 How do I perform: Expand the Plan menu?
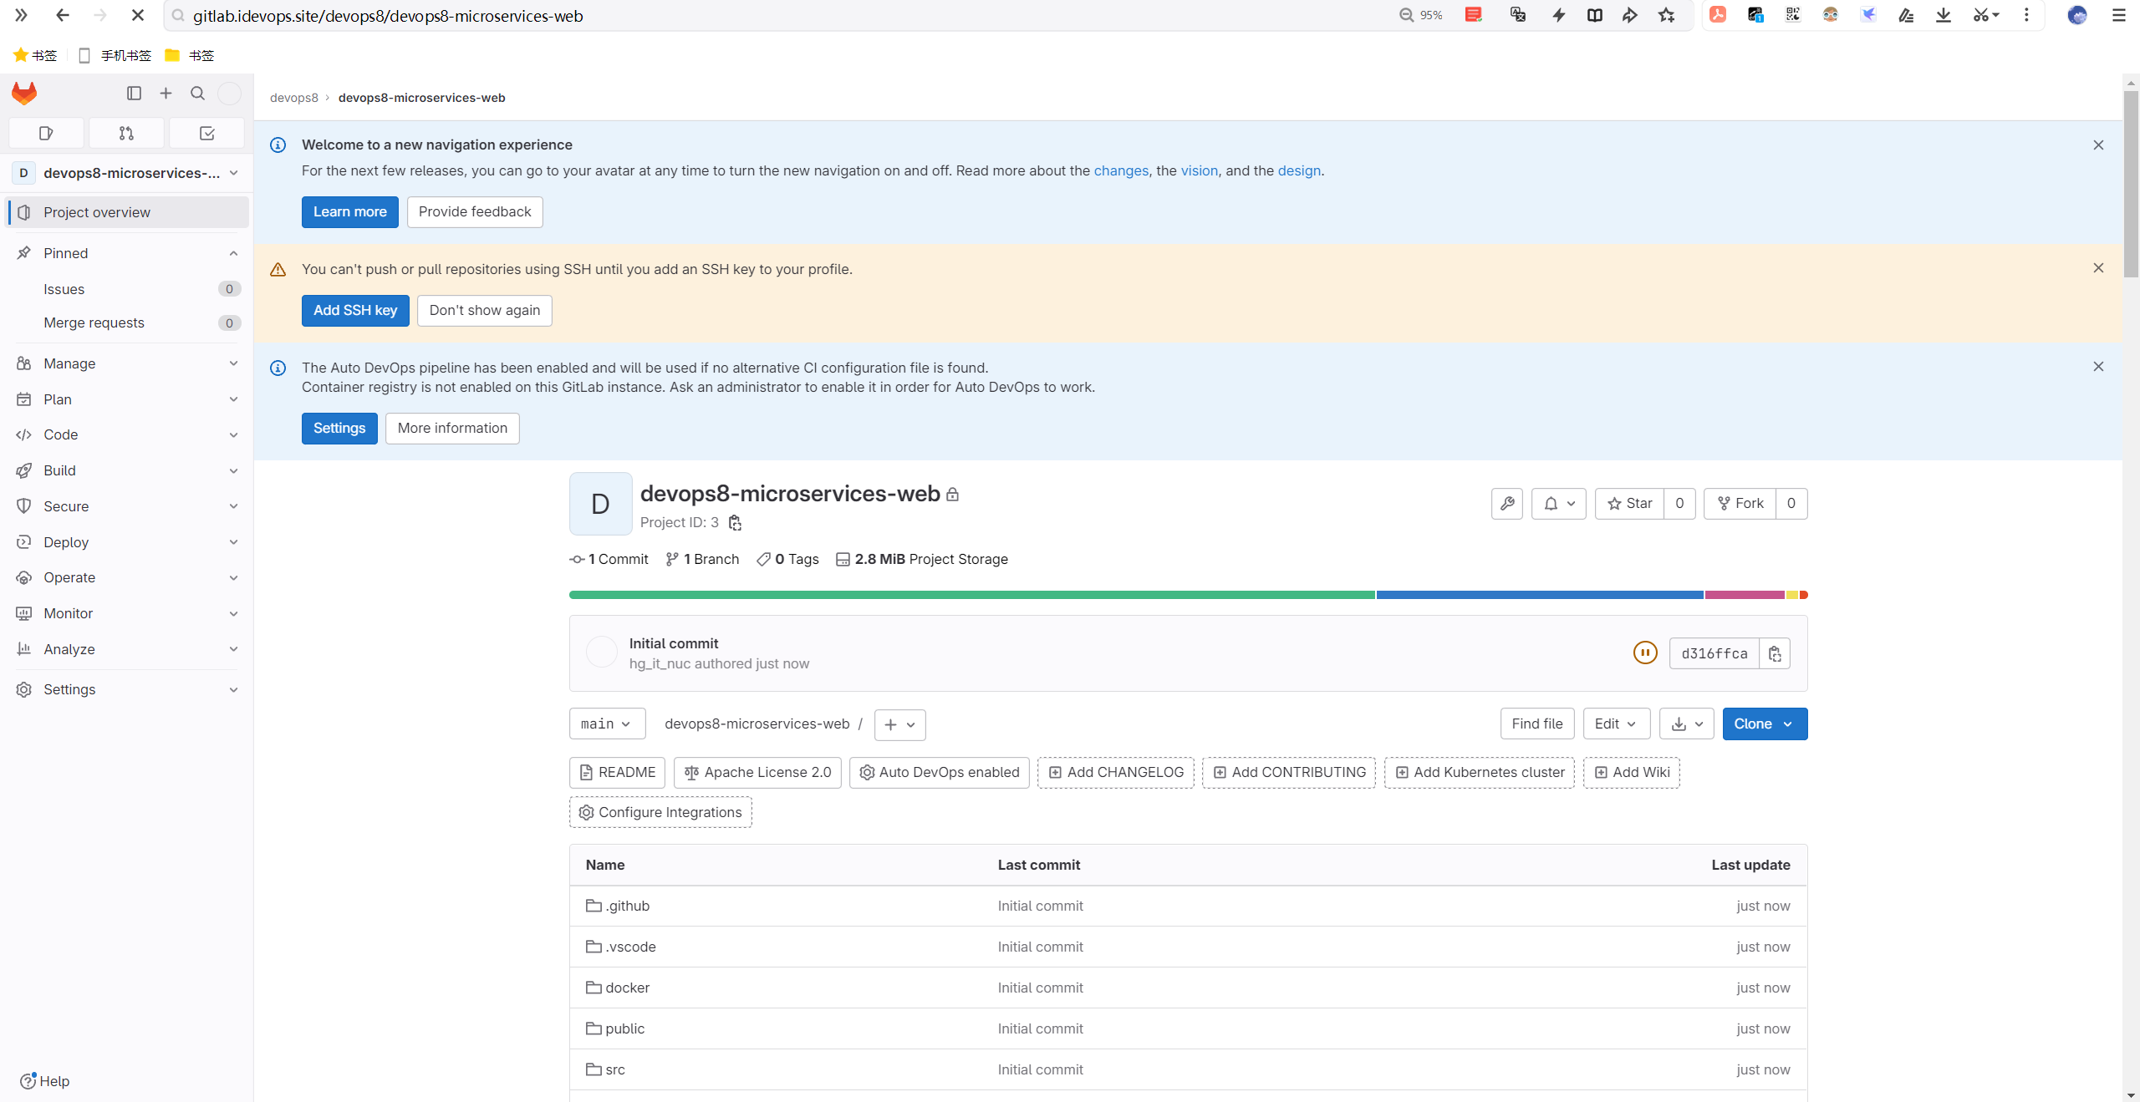[x=128, y=399]
